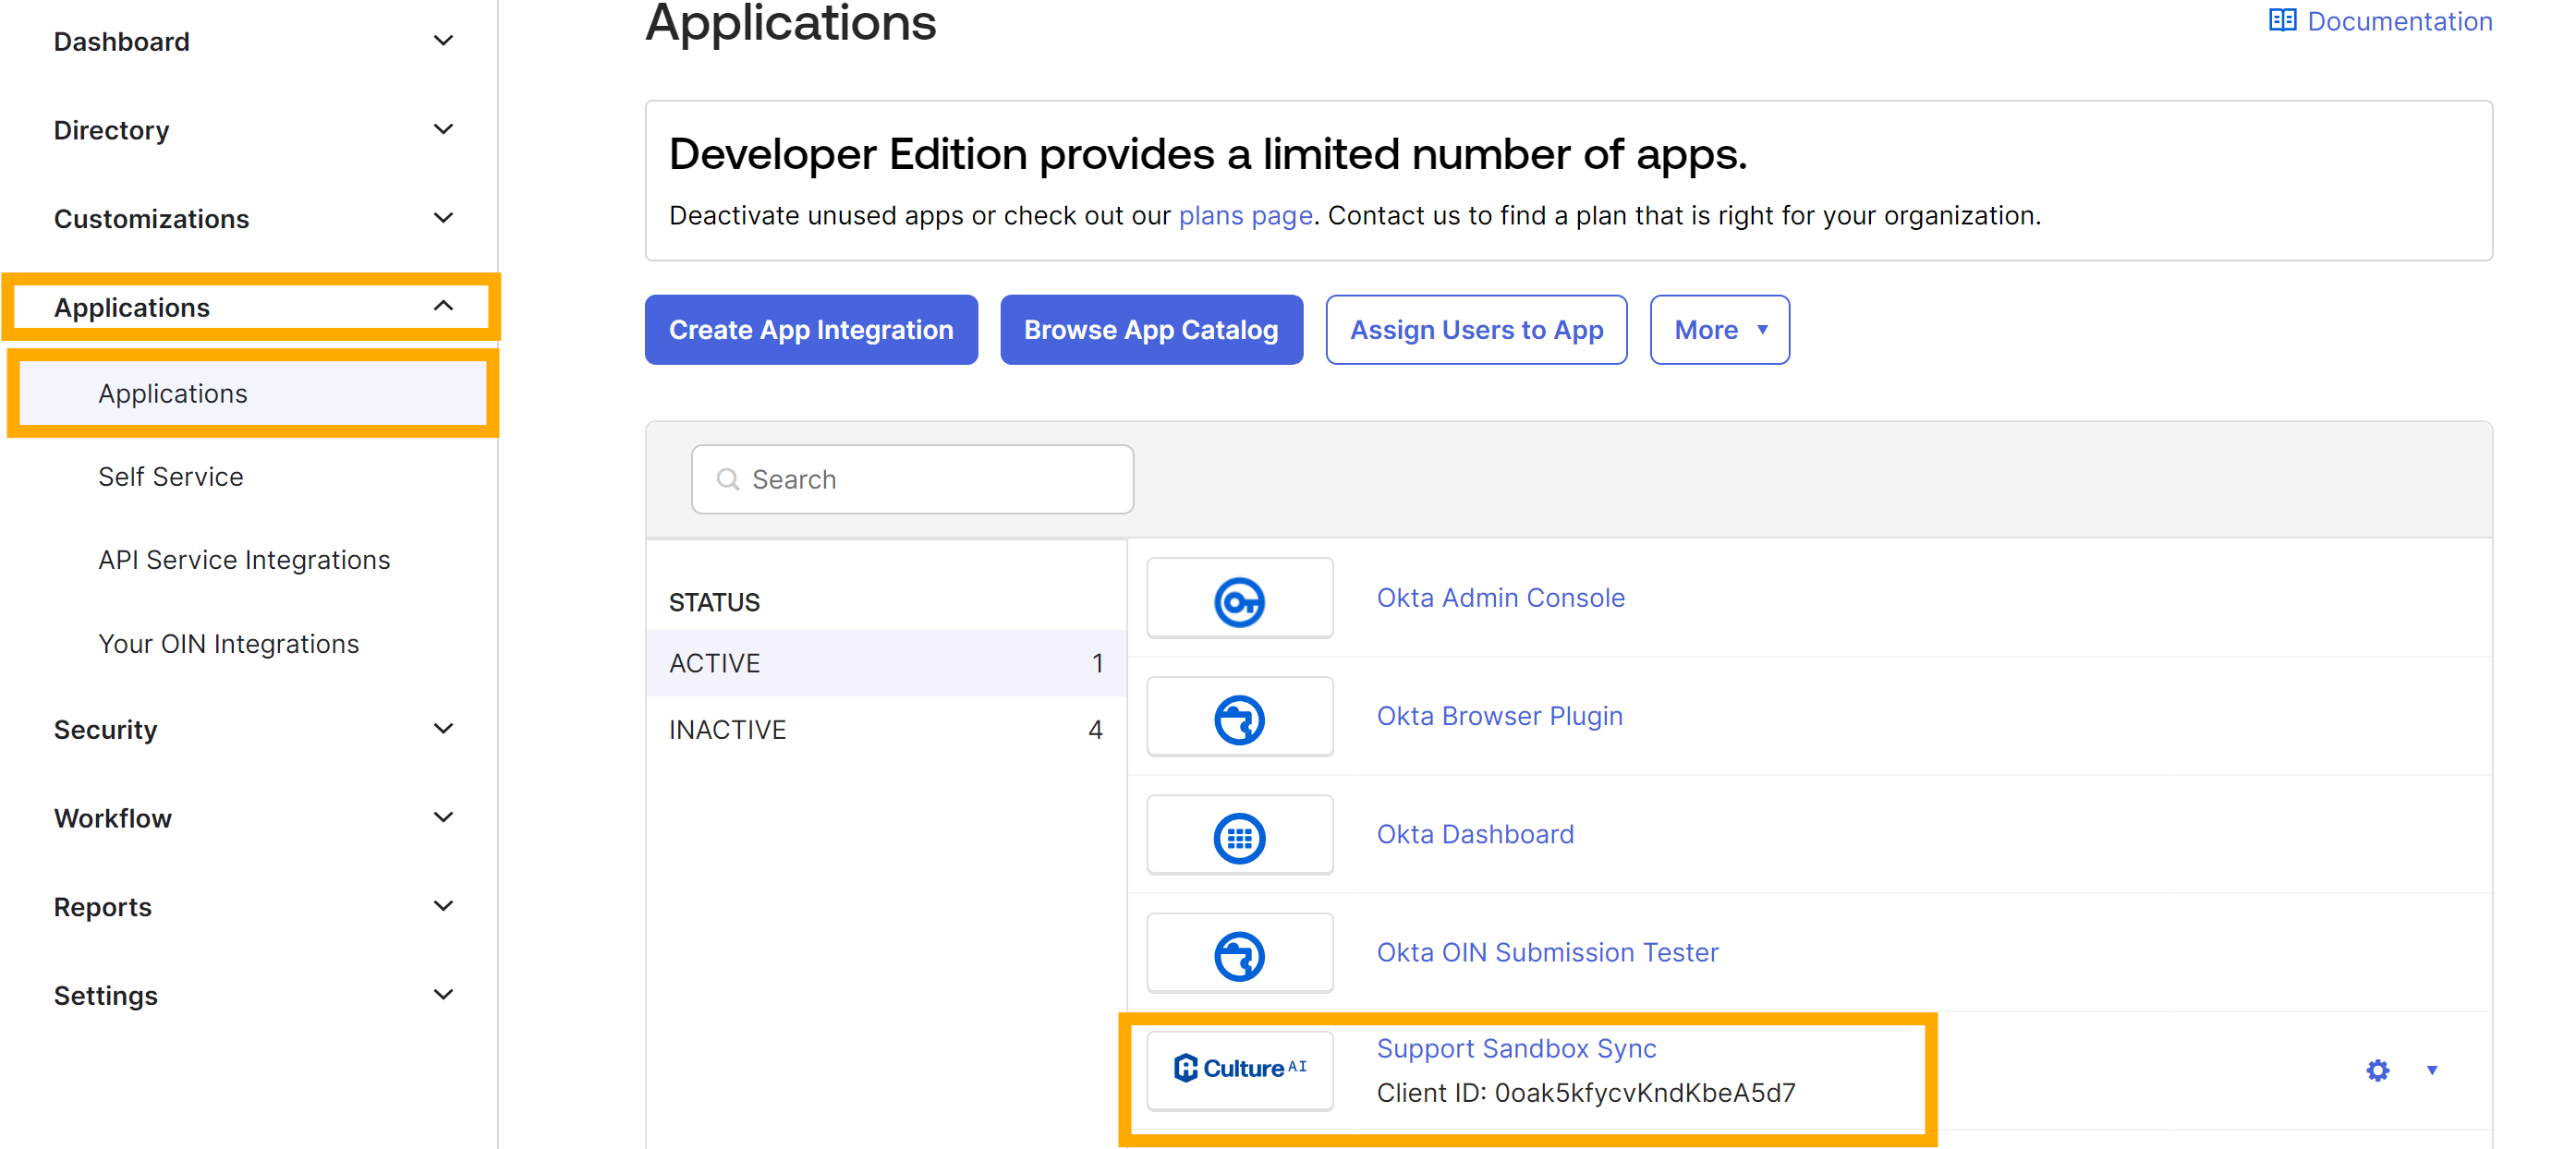Click the Applications page heading
Image resolution: width=2576 pixels, height=1149 pixels.
point(790,22)
